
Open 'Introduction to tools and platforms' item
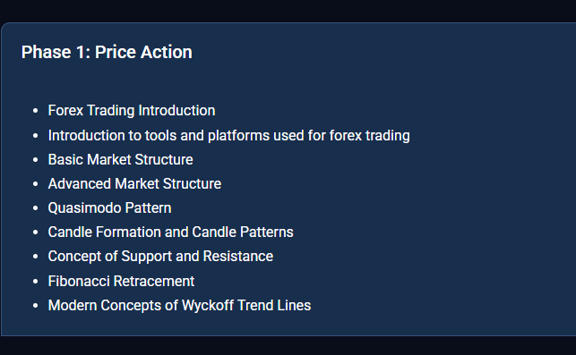point(228,135)
